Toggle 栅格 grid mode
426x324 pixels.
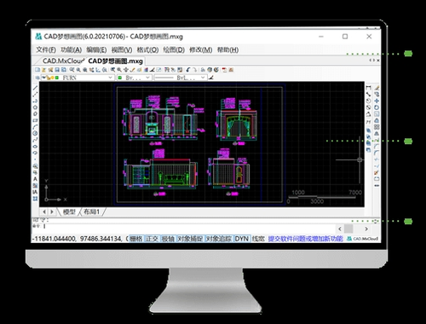pyautogui.click(x=135, y=239)
